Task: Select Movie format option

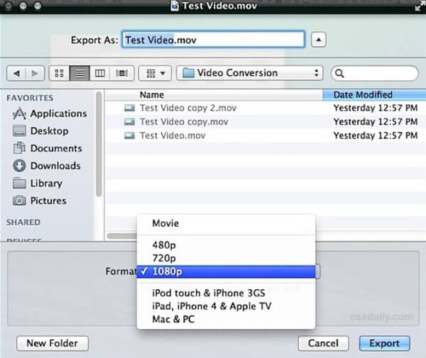Action: click(x=165, y=223)
